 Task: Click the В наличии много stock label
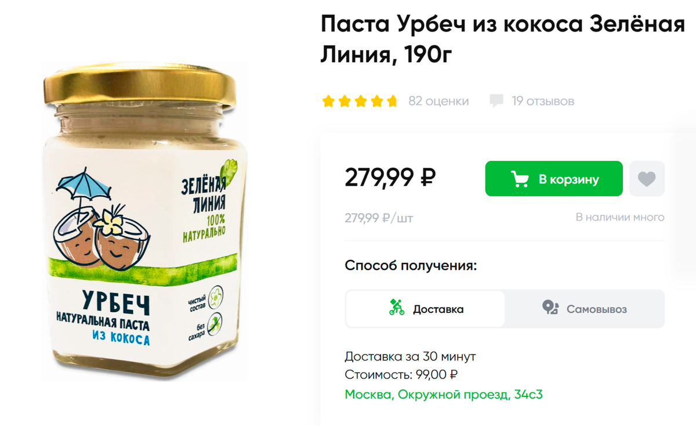point(620,217)
